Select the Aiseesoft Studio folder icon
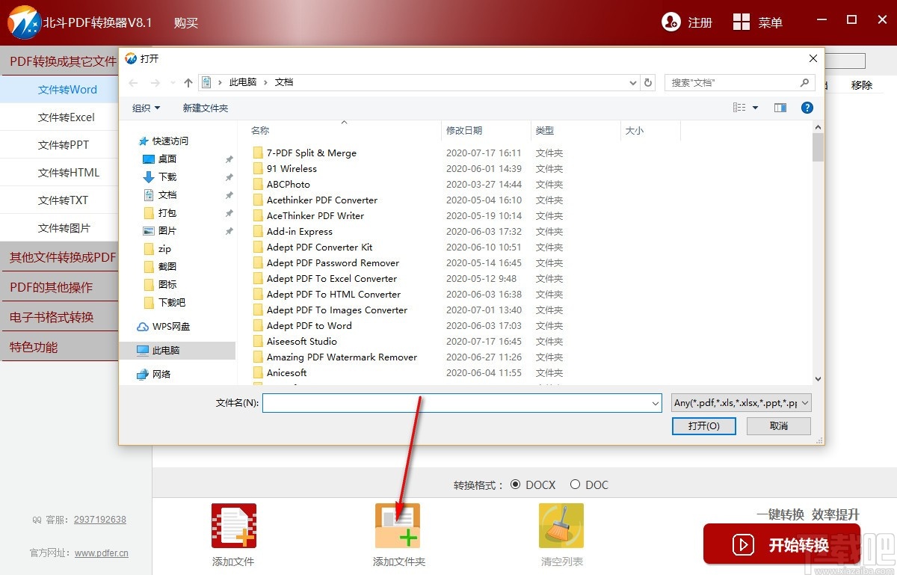Screen dimensions: 897x575 (x=258, y=341)
